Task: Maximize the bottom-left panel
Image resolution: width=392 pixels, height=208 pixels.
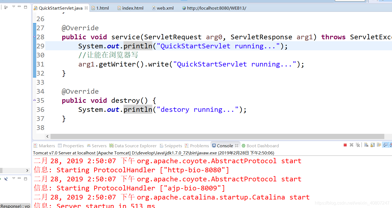Action: 26,179
